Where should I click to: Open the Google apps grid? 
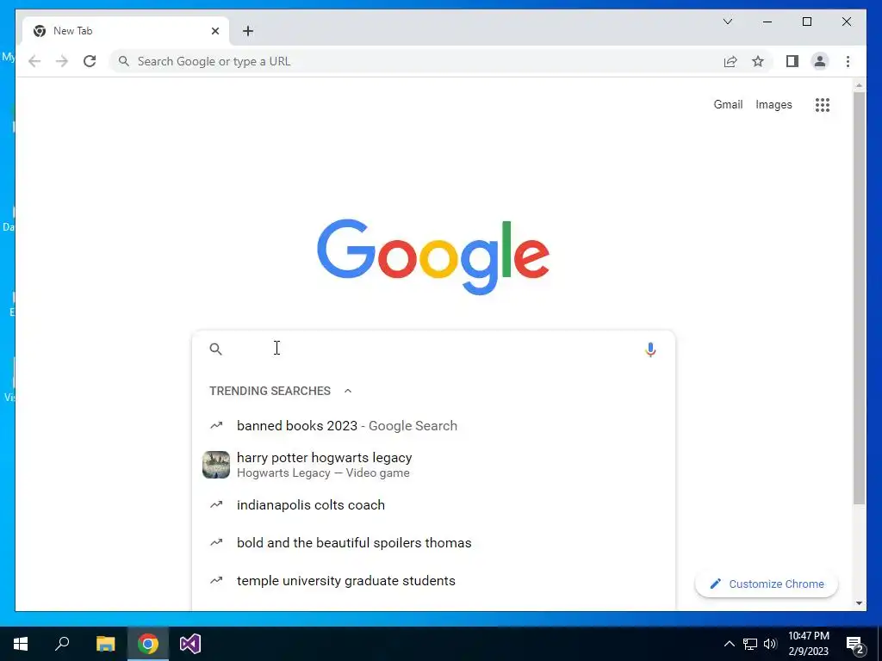pos(823,104)
